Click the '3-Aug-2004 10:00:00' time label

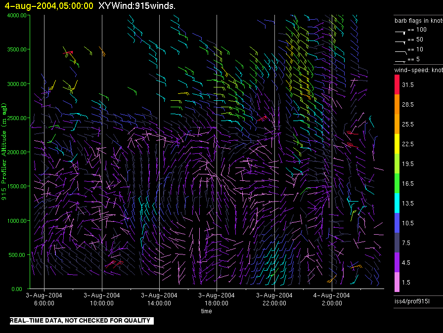pyautogui.click(x=102, y=299)
